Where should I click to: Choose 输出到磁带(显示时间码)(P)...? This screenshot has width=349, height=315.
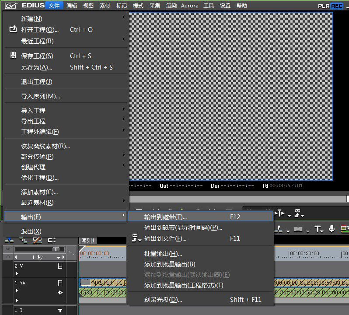pos(200,227)
